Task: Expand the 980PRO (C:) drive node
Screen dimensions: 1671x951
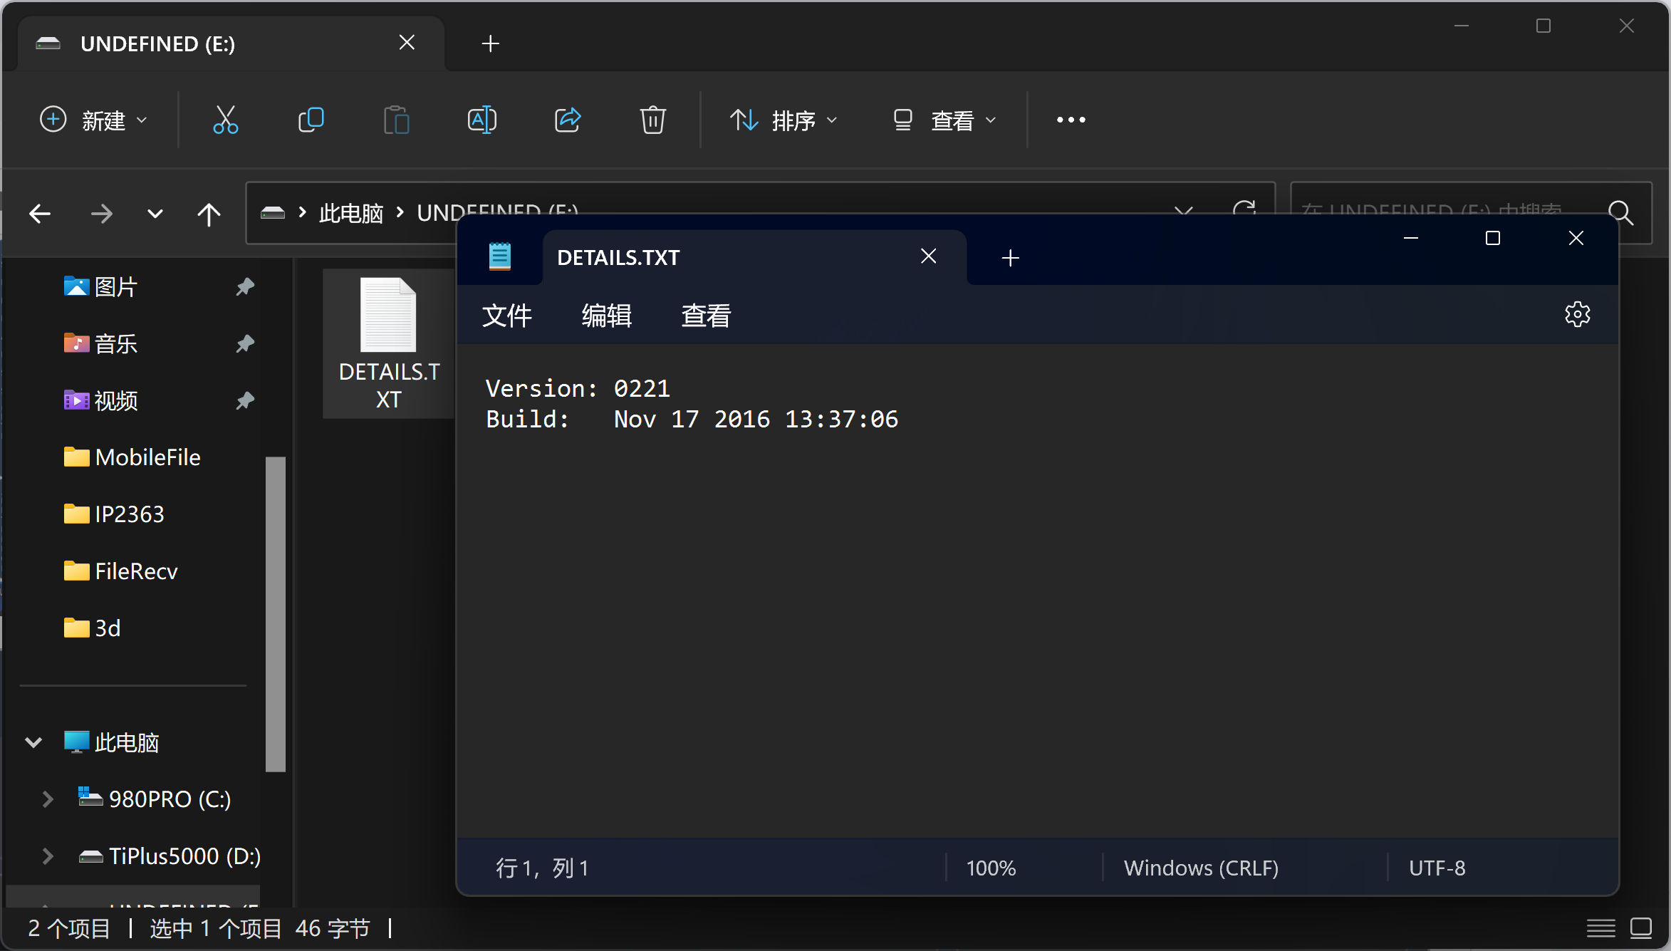Action: point(47,799)
